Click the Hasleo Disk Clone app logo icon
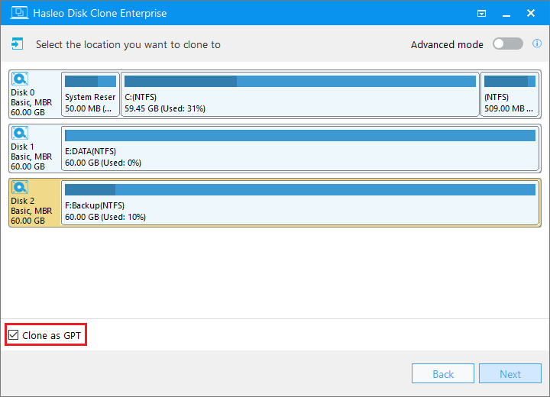The width and height of the screenshot is (550, 397). [x=19, y=13]
